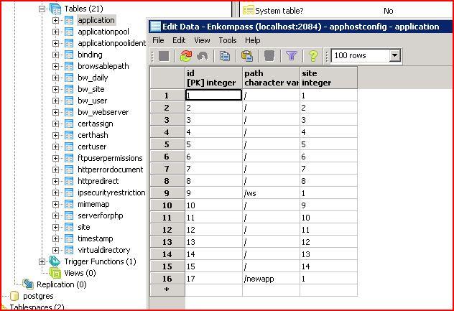Expand the Trigger Functions (1) node
The height and width of the screenshot is (311, 454).
coord(42,261)
